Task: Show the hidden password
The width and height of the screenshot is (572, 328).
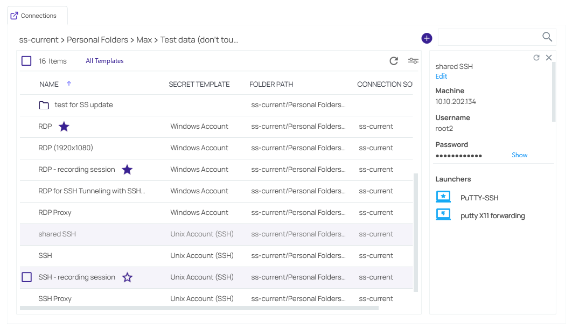Action: coord(519,155)
